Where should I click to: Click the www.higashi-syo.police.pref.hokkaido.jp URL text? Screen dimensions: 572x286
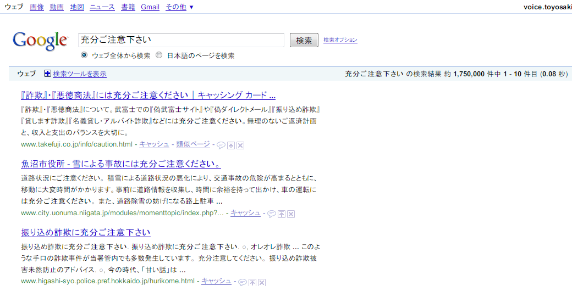(x=108, y=281)
